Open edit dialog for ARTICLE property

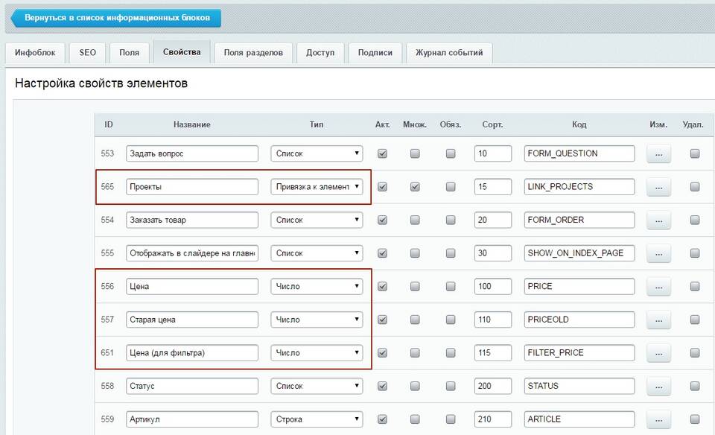[658, 419]
